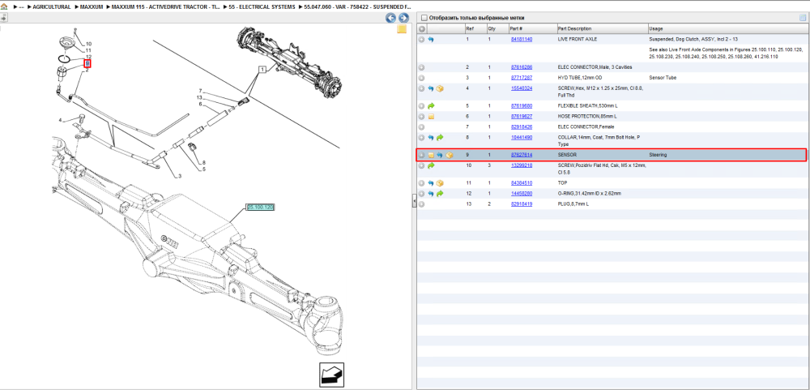Go to the previous figure with the left arrow

click(x=391, y=18)
